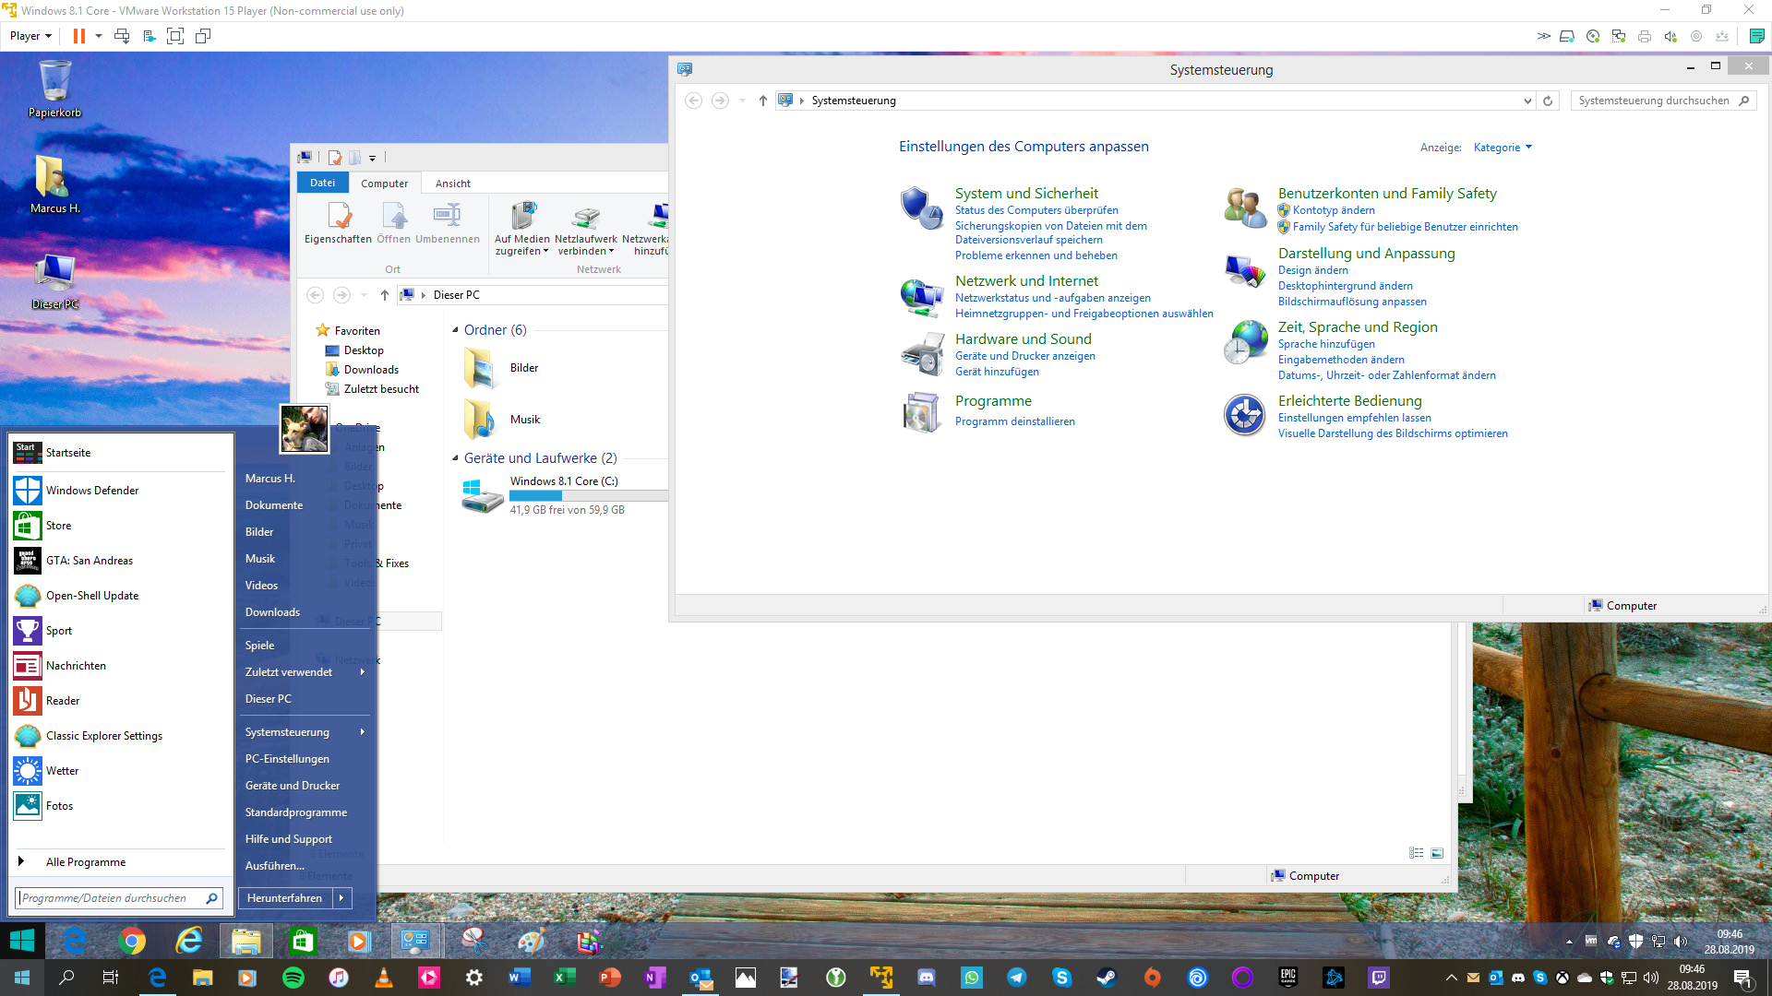Click Refresh button in Systemsteuerung address bar
The image size is (1772, 996).
click(x=1548, y=101)
